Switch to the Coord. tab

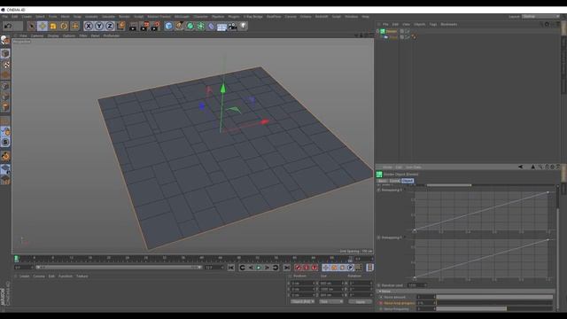click(394, 181)
